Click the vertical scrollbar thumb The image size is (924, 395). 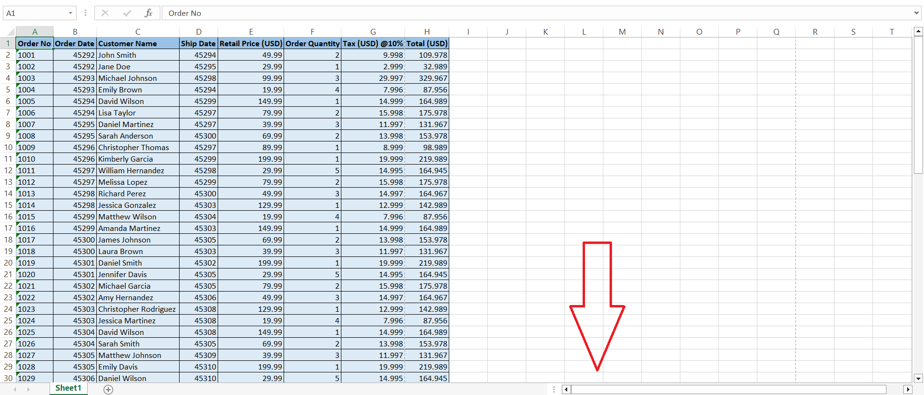pos(918,105)
